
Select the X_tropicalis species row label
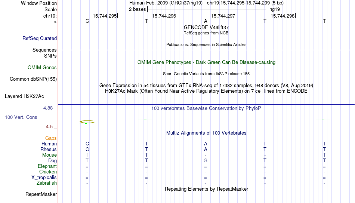[x=44, y=178]
